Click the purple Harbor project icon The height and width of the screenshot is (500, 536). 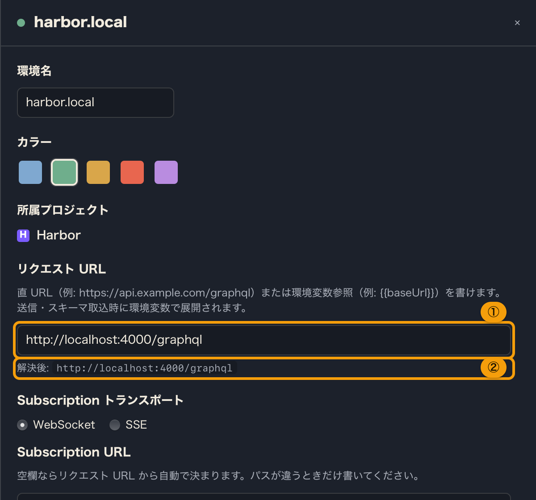coord(23,235)
